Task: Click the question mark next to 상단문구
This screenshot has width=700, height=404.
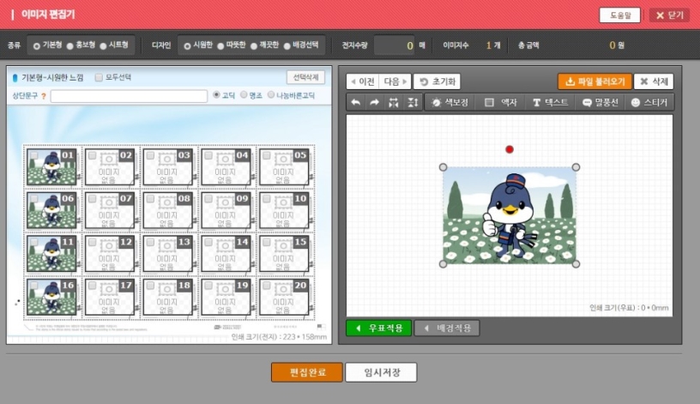Action: (44, 96)
